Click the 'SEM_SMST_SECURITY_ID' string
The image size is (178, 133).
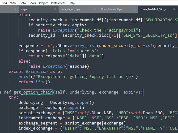(x=148, y=35)
